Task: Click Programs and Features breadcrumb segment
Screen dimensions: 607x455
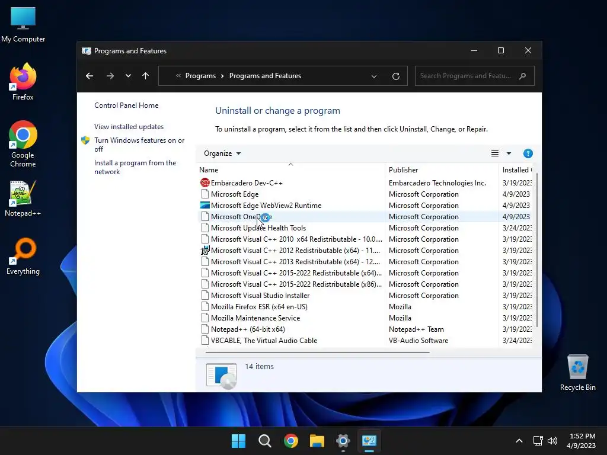Action: tap(265, 76)
